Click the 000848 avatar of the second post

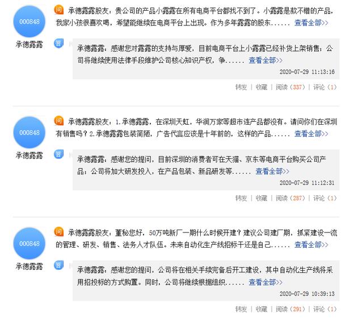click(29, 132)
